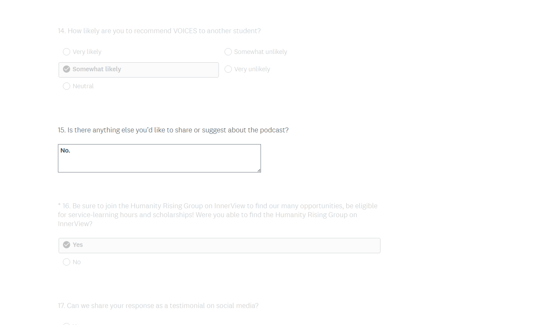The image size is (536, 325).
Task: Click the checkmark icon beside Yes
Action: tap(67, 245)
